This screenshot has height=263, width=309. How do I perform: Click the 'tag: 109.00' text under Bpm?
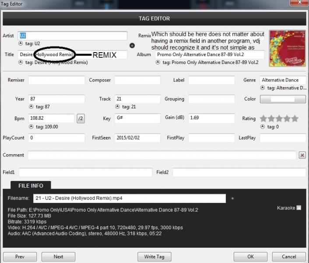(47, 127)
